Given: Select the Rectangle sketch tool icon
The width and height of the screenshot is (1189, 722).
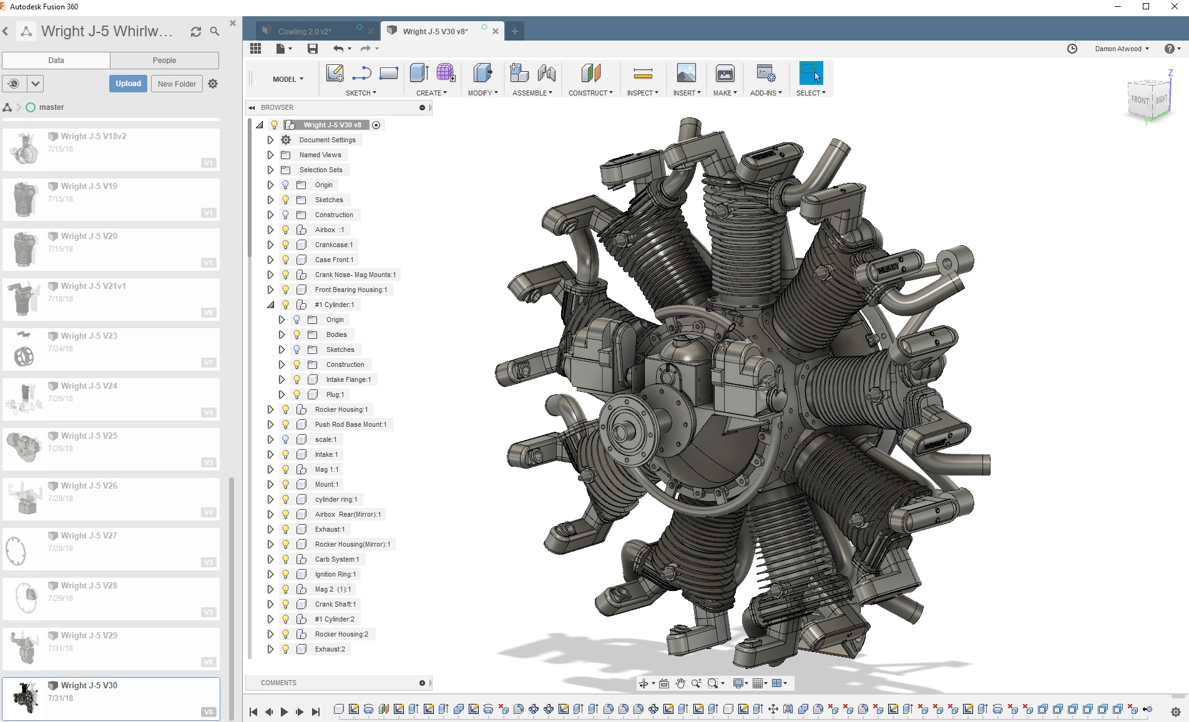Looking at the screenshot, I should [x=388, y=74].
